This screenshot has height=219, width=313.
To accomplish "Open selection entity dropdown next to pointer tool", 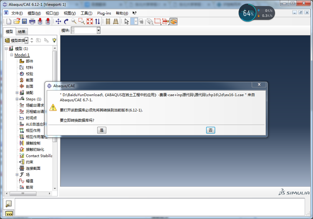I will (x=136, y=21).
